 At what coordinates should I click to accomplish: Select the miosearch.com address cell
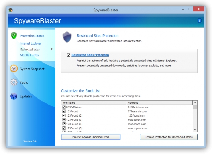click(x=137, y=124)
